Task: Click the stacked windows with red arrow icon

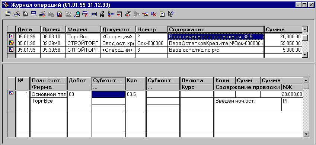Action: click(x=128, y=14)
